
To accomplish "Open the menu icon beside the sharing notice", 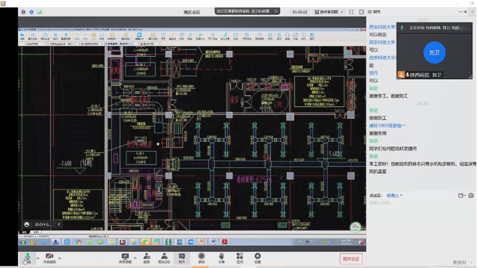I will pyautogui.click(x=276, y=11).
